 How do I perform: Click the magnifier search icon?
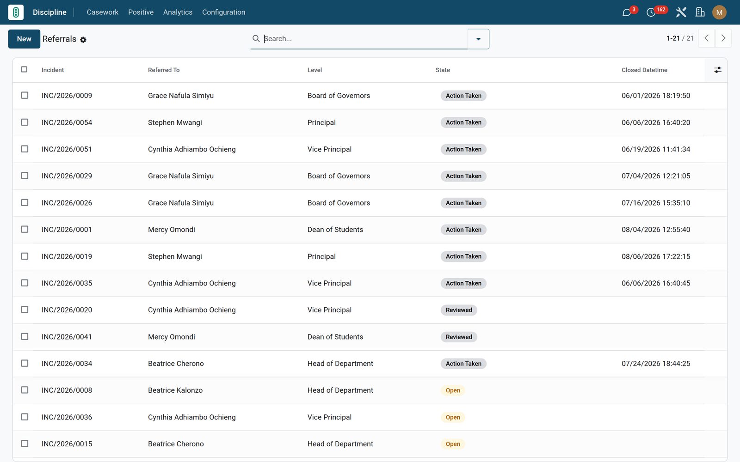click(256, 38)
